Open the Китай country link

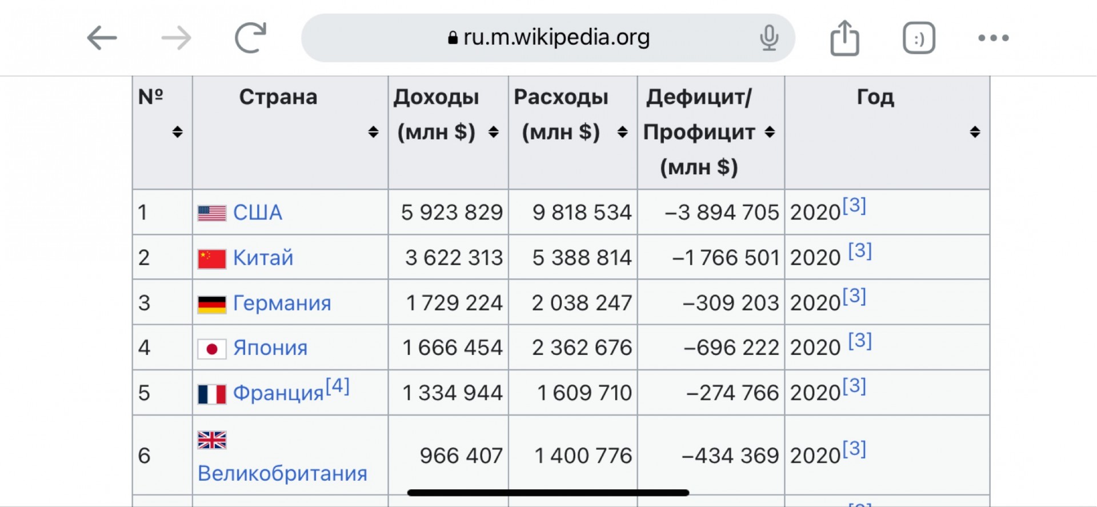coord(263,258)
